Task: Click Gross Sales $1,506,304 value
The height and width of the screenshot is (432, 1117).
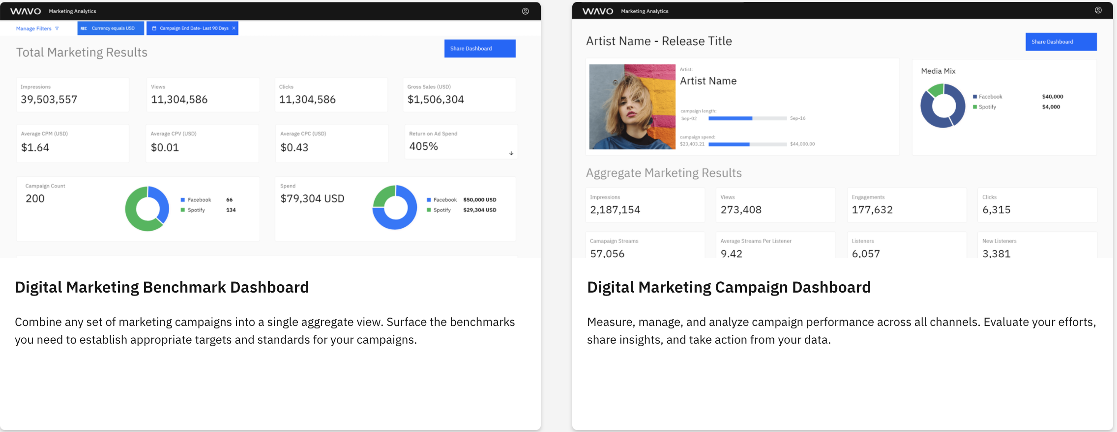Action: (x=436, y=100)
